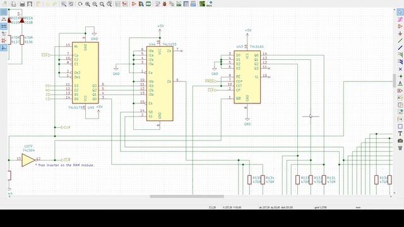This screenshot has height=227, width=404.
Task: Select bus-to-bus entry tool
Action: point(400,62)
